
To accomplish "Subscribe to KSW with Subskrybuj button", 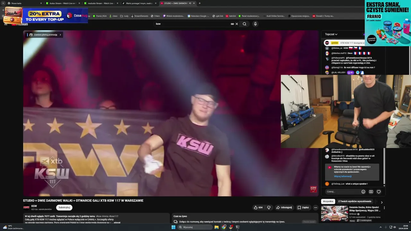I will click(x=64, y=208).
